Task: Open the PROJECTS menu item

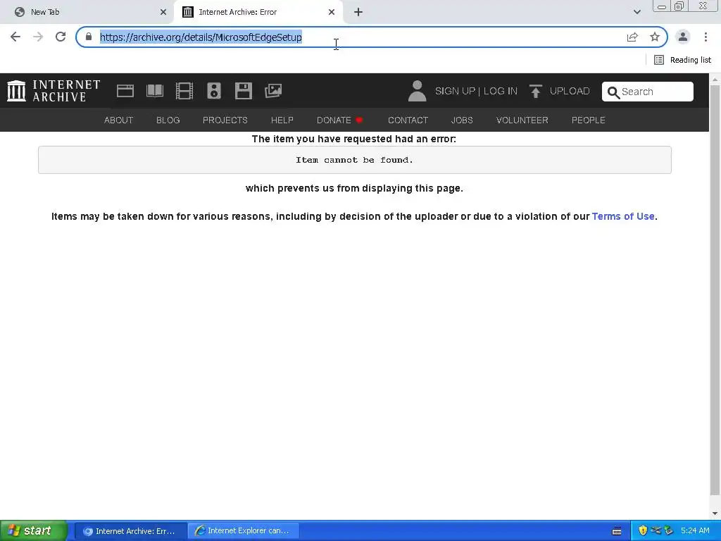Action: (x=225, y=120)
